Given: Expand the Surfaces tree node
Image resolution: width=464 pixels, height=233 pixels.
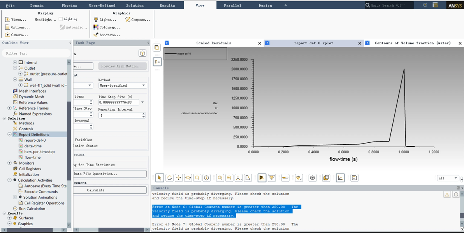Looking at the screenshot, I should (9, 218).
